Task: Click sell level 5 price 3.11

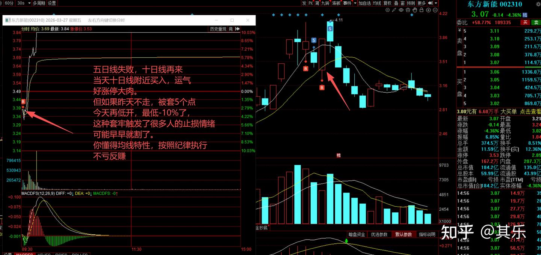Action: (x=494, y=31)
